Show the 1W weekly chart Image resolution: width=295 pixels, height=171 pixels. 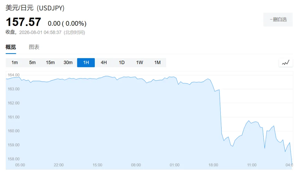(x=139, y=62)
